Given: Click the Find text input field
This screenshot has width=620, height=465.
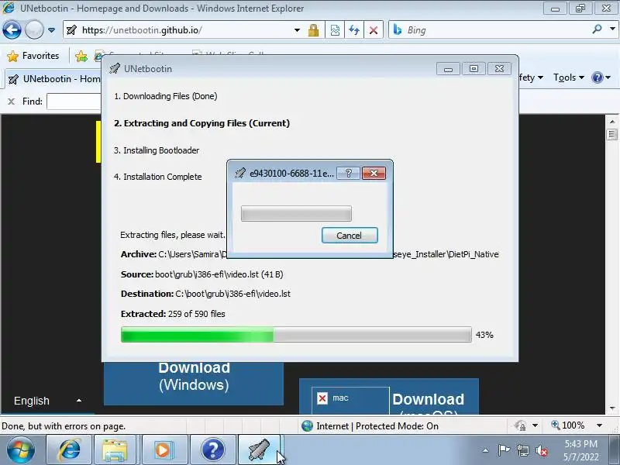Looking at the screenshot, I should coord(74,102).
